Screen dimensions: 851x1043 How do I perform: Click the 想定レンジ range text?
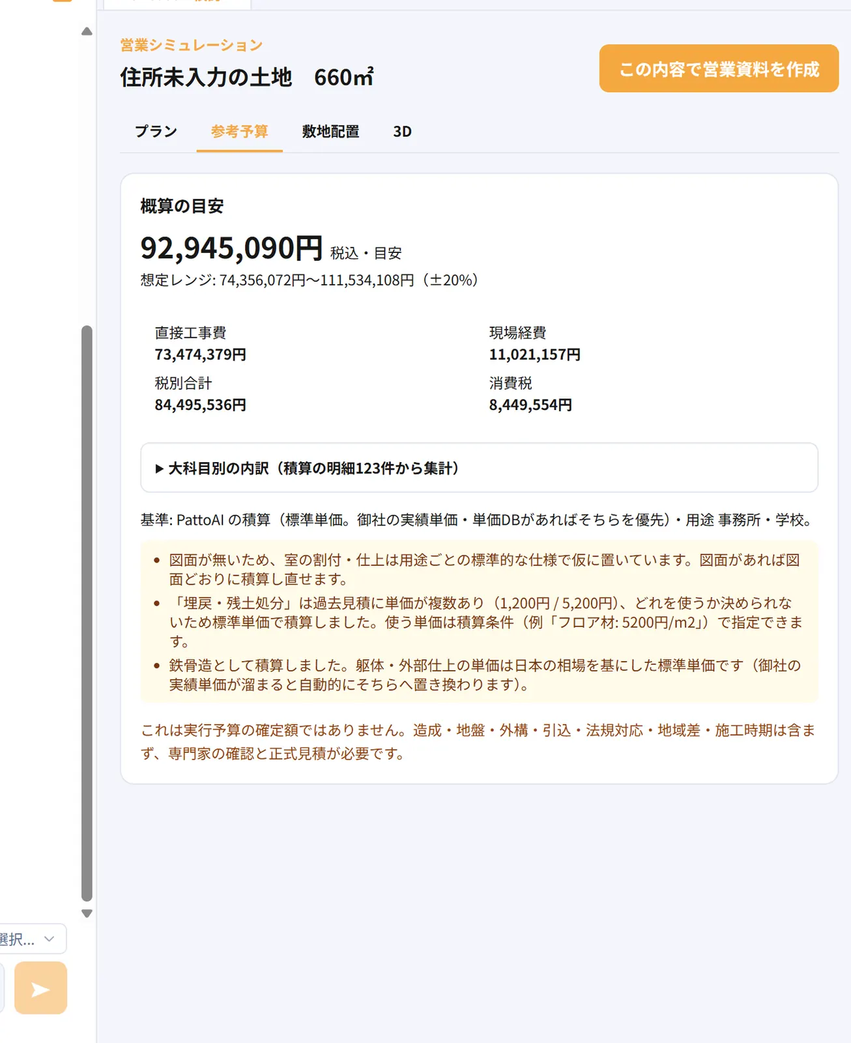(310, 280)
